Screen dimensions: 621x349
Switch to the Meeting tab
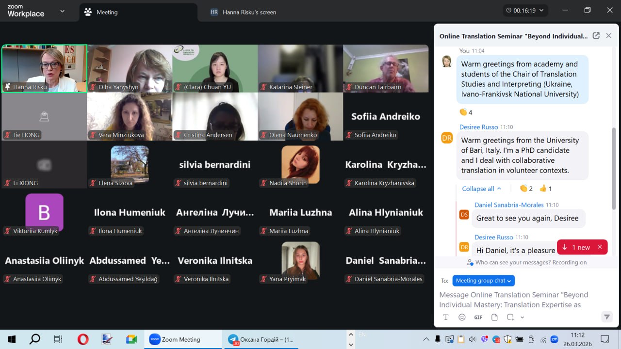click(107, 12)
